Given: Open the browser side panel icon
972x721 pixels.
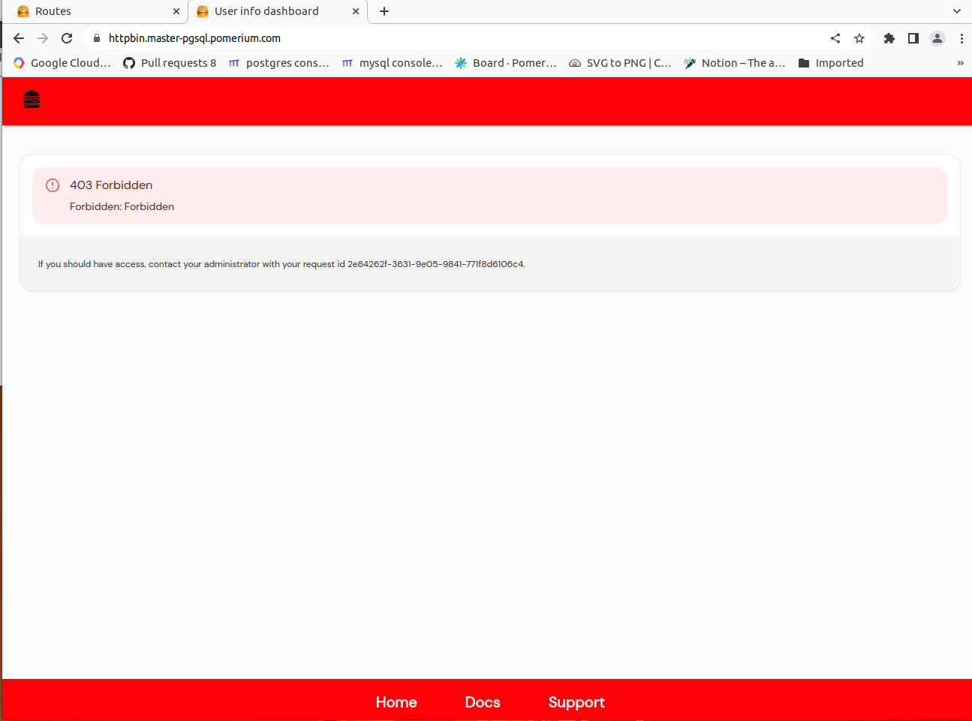Looking at the screenshot, I should (913, 38).
